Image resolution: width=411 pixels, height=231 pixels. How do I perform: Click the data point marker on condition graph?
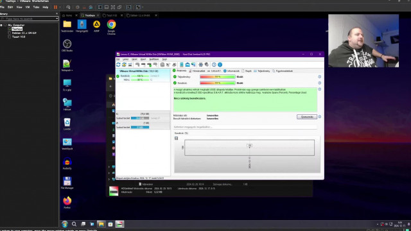tap(250, 148)
